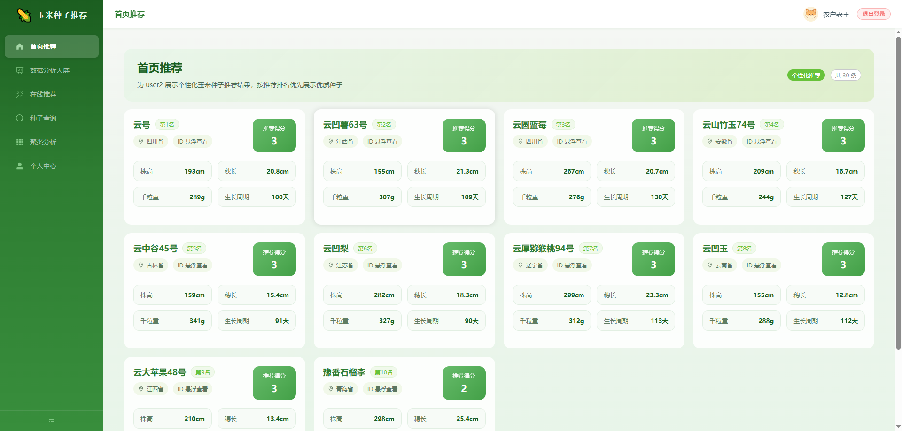Click ID 悬浮查看 on 云凹薯63号 card
The height and width of the screenshot is (431, 902).
click(x=382, y=141)
